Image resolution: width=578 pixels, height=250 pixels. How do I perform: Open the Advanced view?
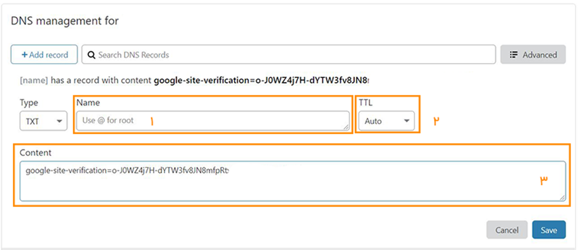click(533, 55)
